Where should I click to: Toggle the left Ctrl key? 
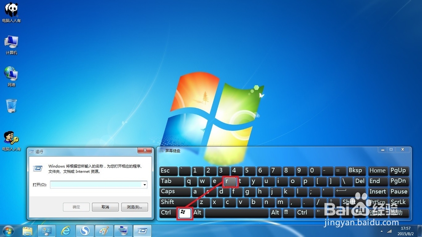(x=168, y=213)
